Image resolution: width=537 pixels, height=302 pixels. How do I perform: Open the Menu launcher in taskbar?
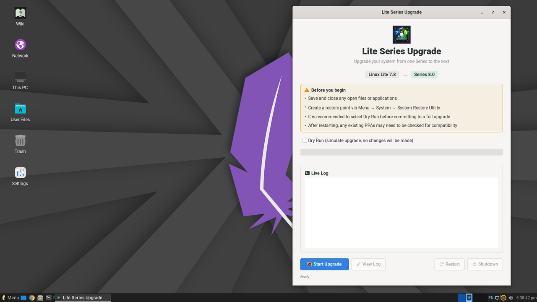coord(10,298)
